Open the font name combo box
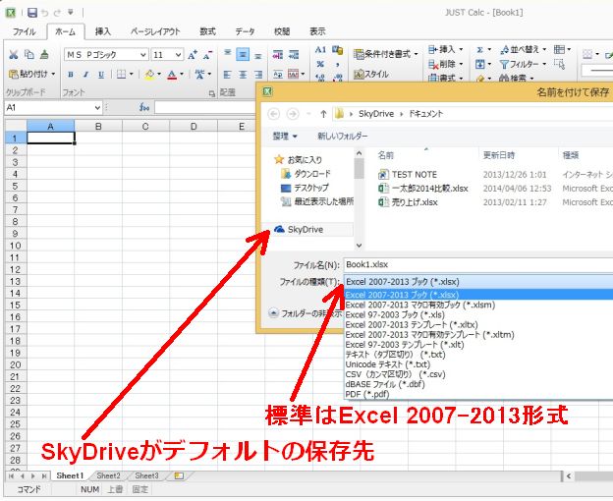The width and height of the screenshot is (613, 501). (106, 55)
